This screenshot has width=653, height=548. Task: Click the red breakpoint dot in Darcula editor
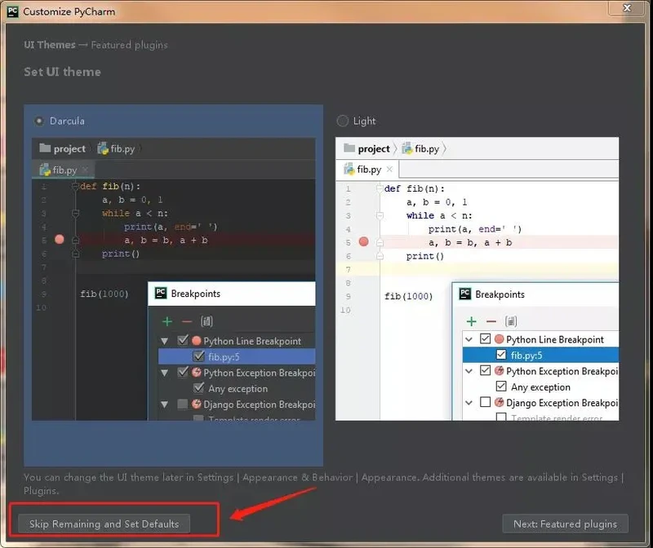[x=59, y=239]
